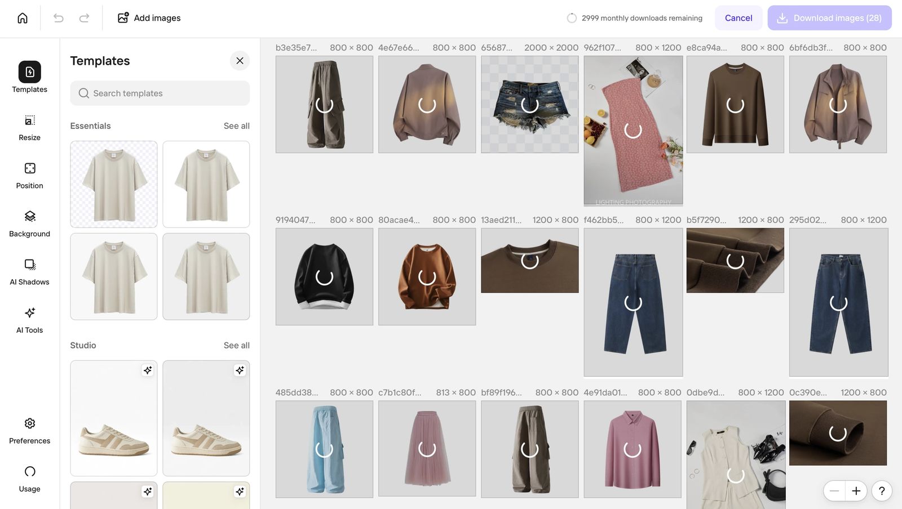
Task: Click Download images (28)
Action: 830,18
